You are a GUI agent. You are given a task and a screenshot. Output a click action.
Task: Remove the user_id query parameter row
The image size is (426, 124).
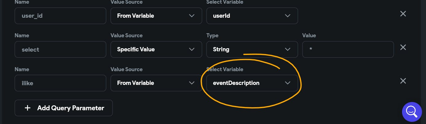coord(403,14)
